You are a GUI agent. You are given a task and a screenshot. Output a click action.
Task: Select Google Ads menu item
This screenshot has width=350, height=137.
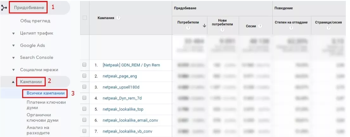coord(32,45)
